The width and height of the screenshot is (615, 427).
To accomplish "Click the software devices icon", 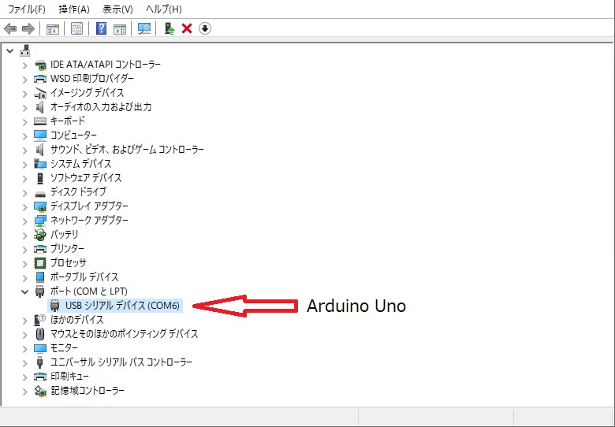I will pyautogui.click(x=40, y=178).
